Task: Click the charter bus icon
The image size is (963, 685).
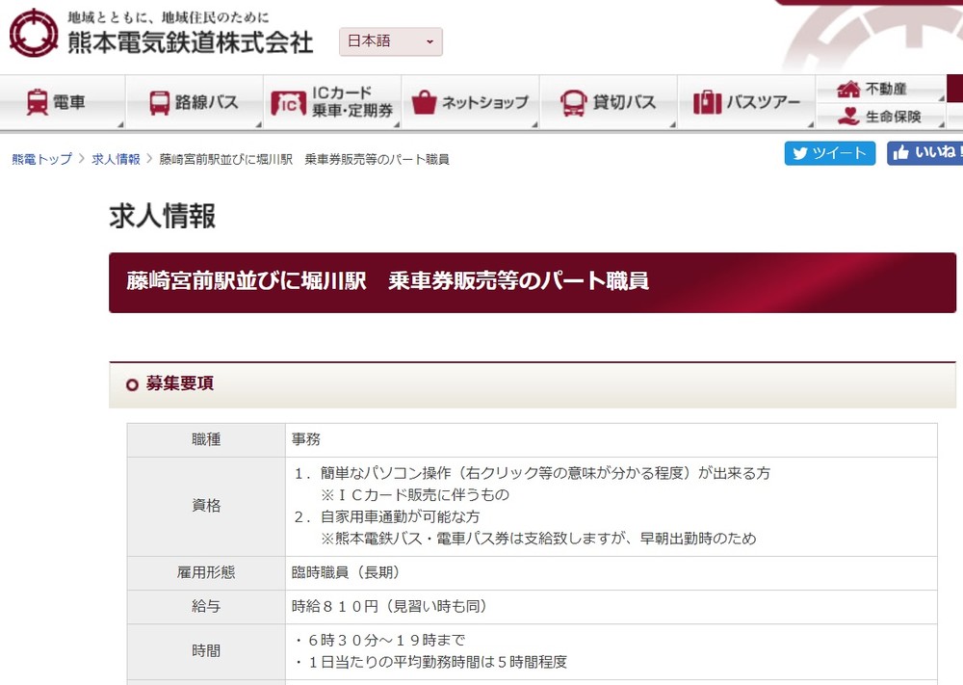Action: coord(574,102)
